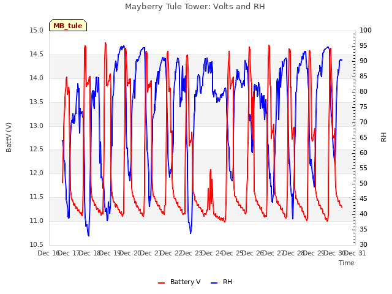The image size is (392, 294).
Task: Click the 12.5 tick on the left axis
Action: point(37,149)
